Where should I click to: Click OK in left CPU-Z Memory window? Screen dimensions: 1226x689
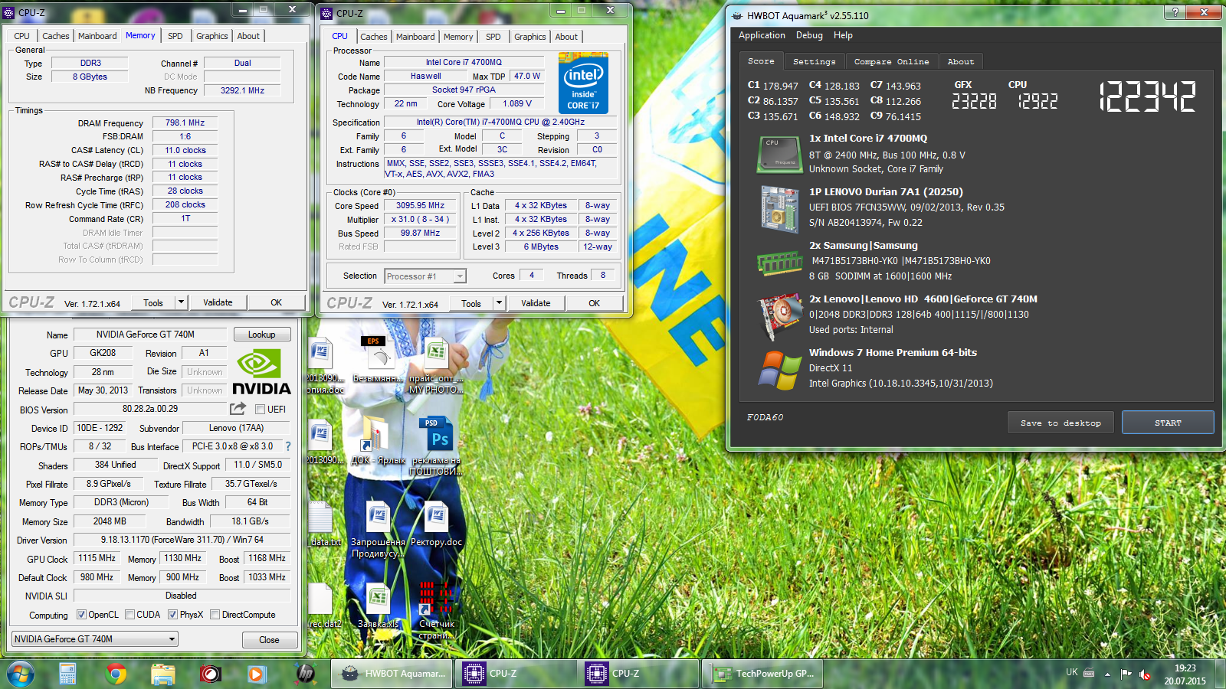[277, 302]
